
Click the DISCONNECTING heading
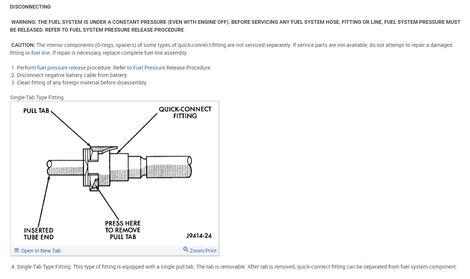tap(30, 7)
